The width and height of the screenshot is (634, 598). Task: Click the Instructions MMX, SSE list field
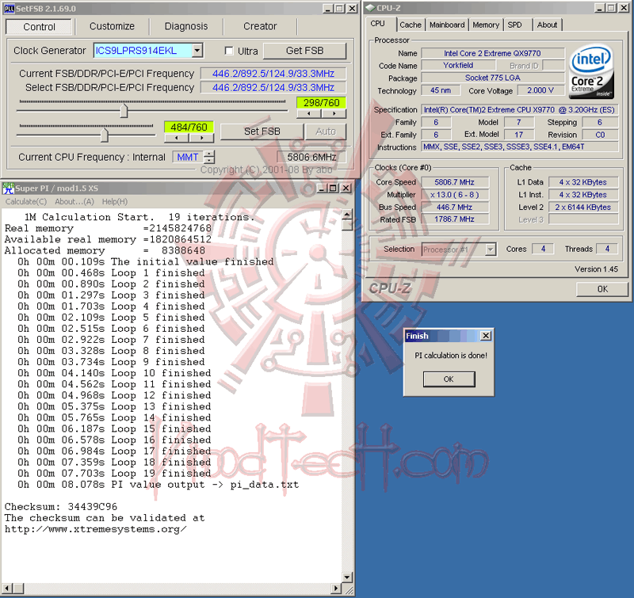point(520,147)
